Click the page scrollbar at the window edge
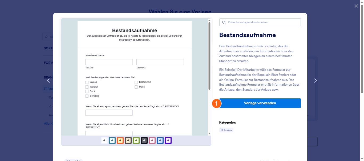Screen dimensions: 364x161 [362, 49]
